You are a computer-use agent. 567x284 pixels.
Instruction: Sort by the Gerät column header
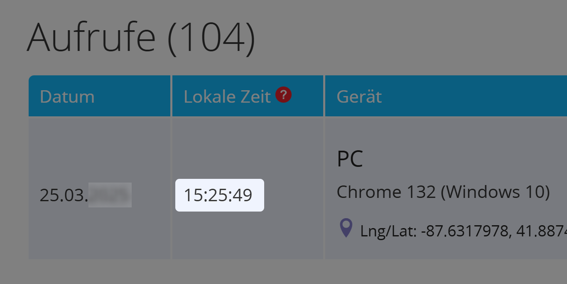click(x=359, y=96)
